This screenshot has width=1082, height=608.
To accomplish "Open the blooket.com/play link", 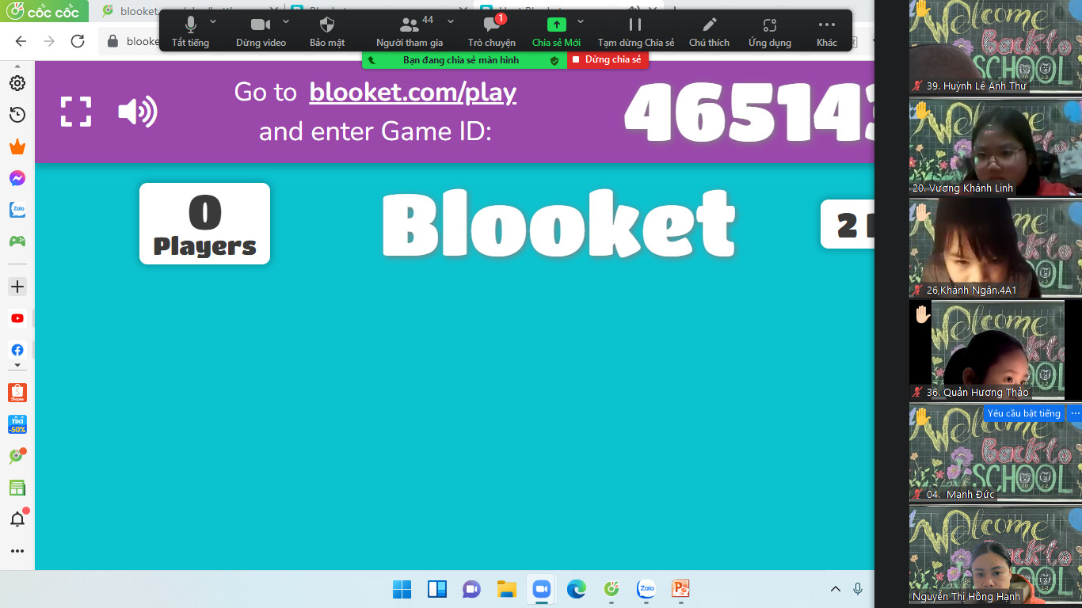I will click(x=412, y=93).
